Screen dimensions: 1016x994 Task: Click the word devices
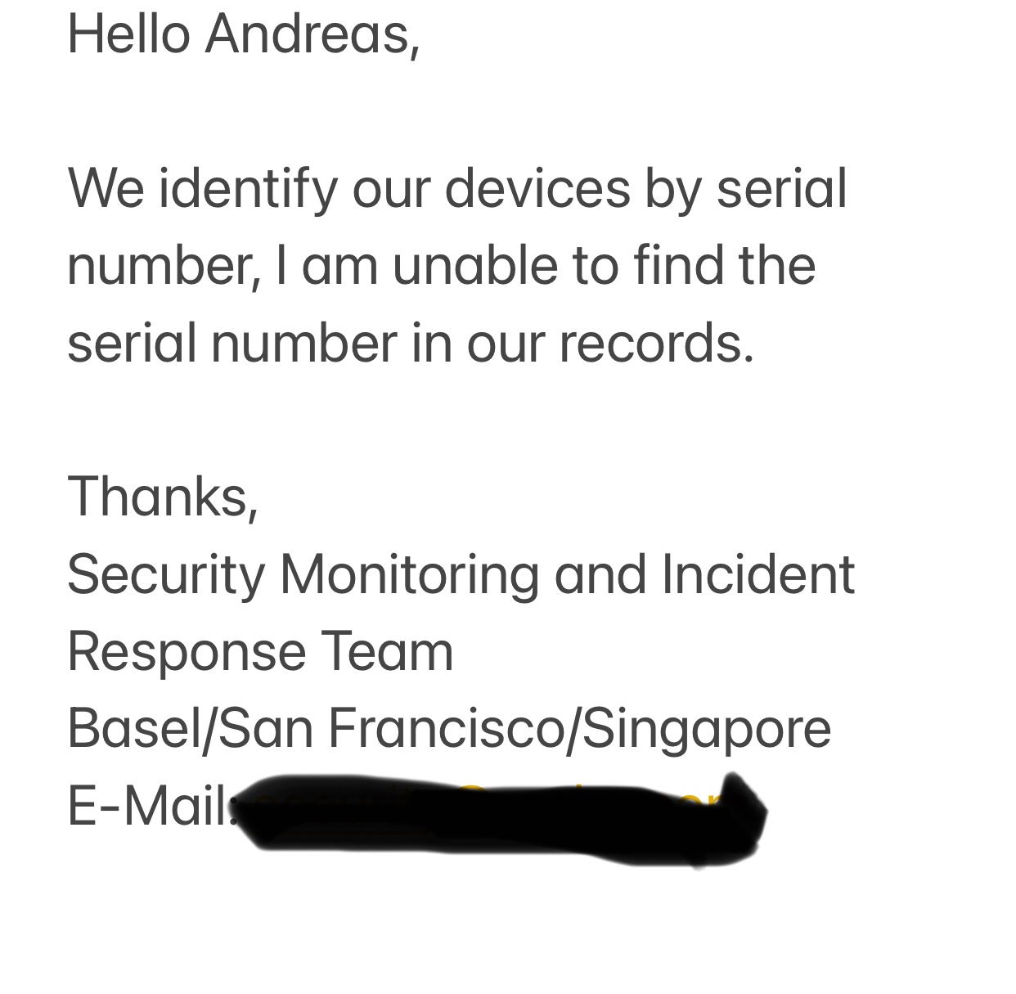537,189
